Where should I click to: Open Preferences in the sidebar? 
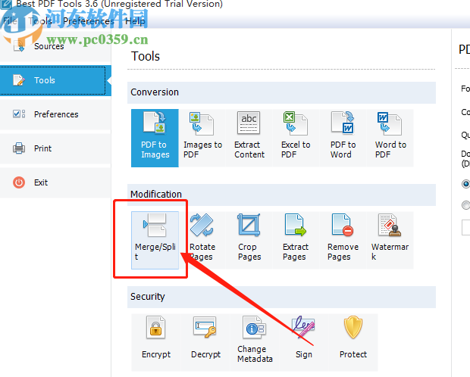[55, 114]
